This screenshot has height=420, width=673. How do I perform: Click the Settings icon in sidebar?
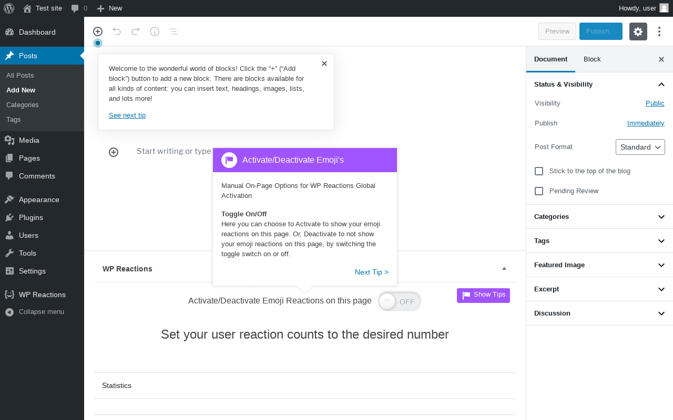(9, 271)
